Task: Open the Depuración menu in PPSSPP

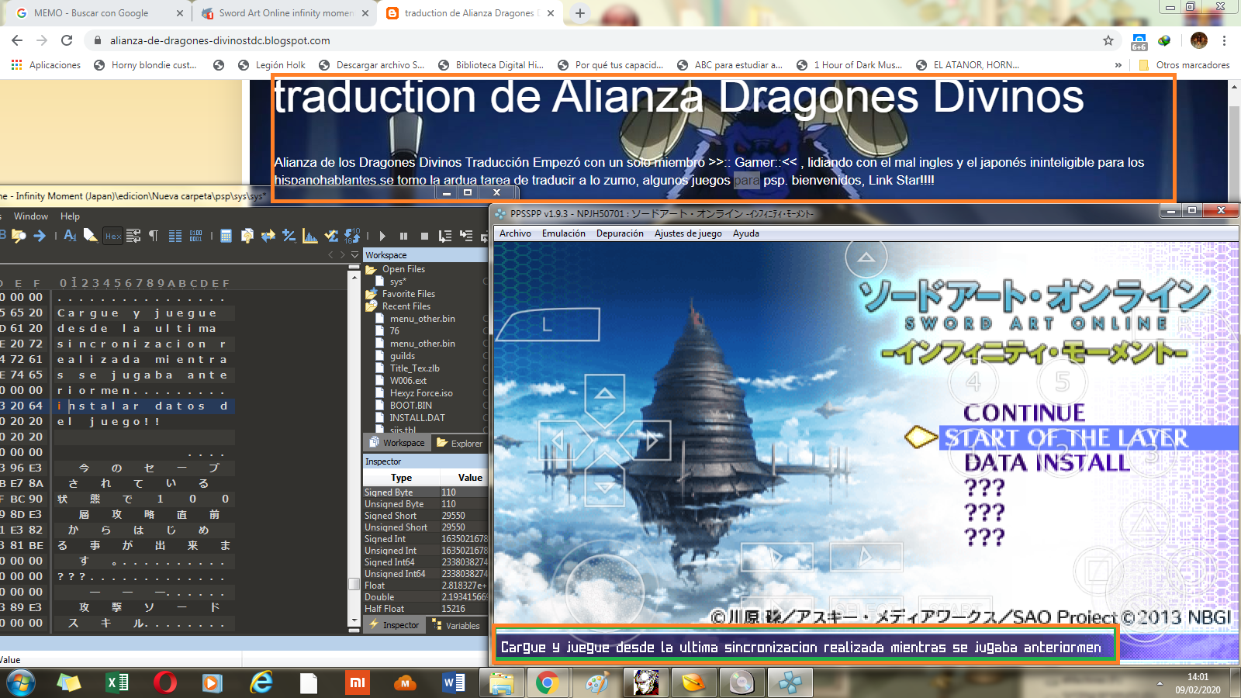Action: pos(620,233)
